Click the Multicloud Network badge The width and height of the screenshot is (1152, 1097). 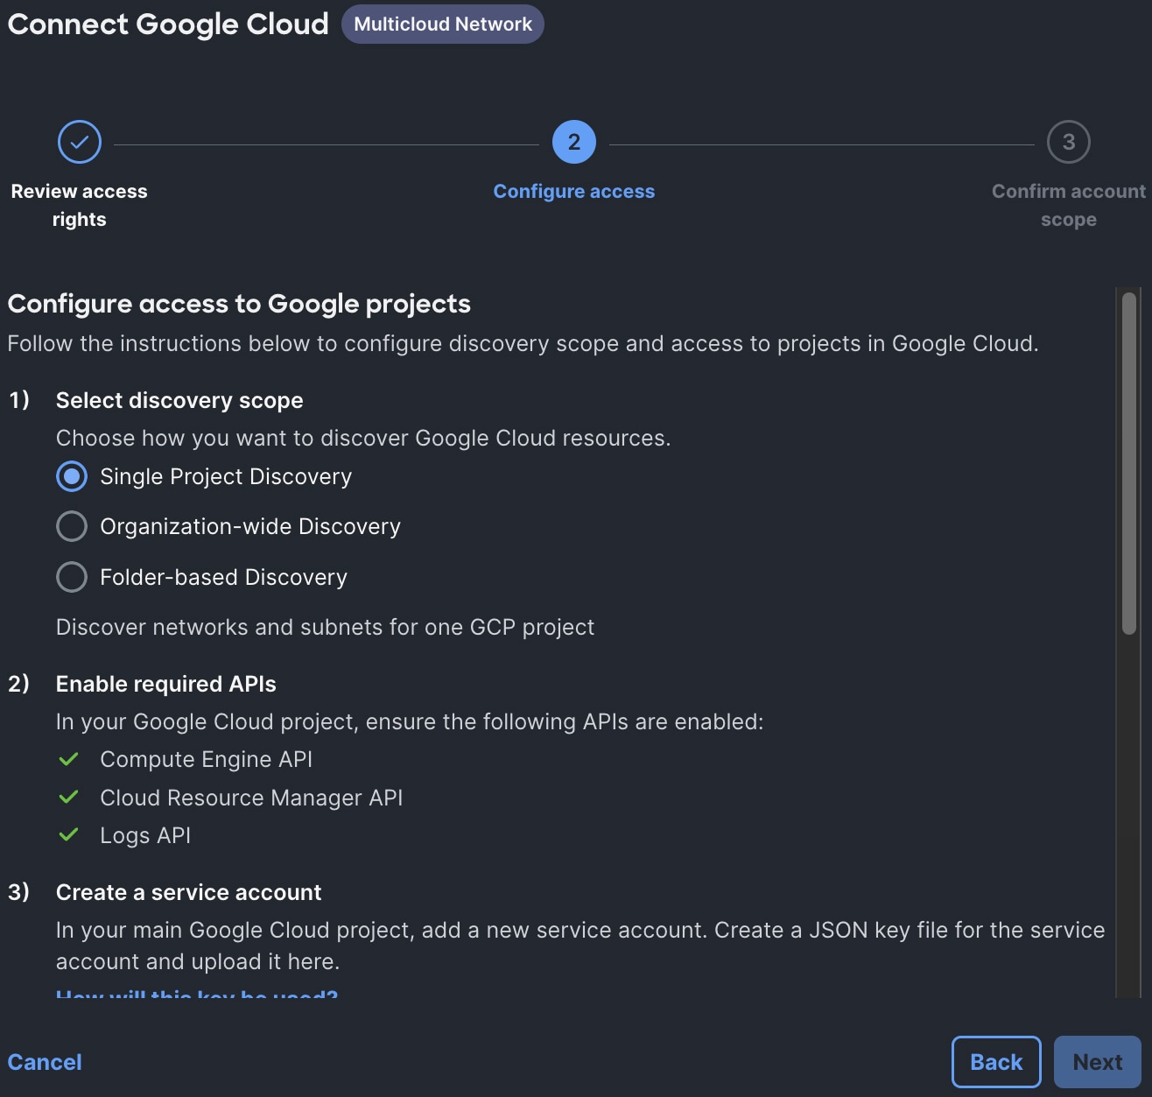pyautogui.click(x=443, y=25)
